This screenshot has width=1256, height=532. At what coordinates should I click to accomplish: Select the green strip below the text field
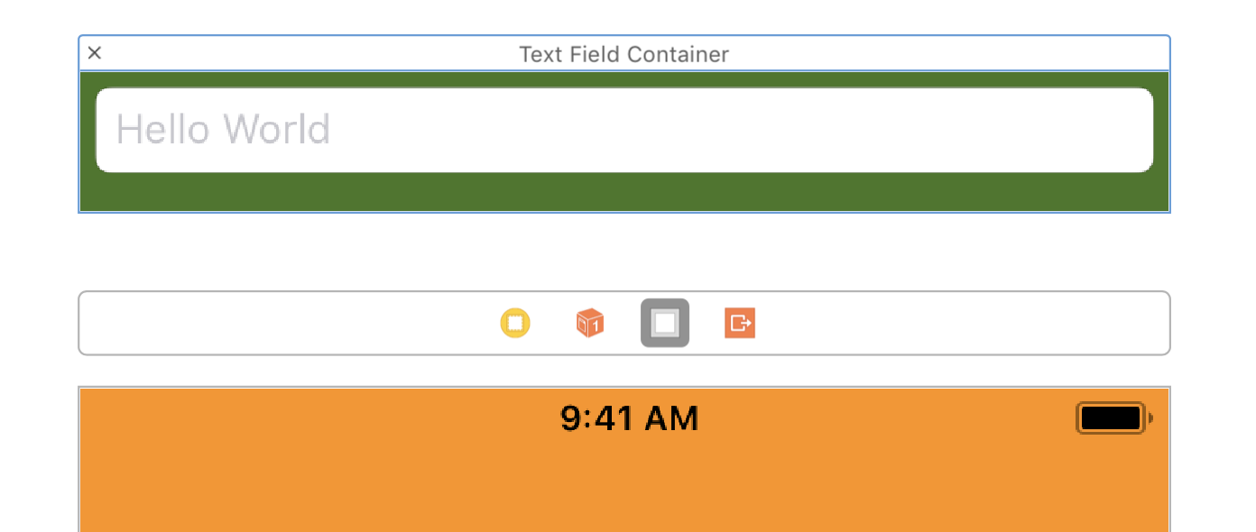coord(623,191)
